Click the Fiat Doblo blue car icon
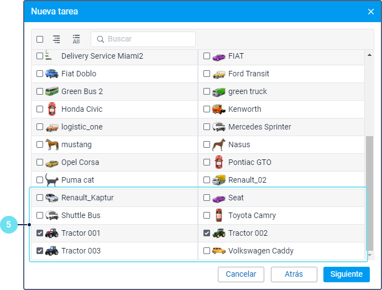382x290 pixels. click(x=52, y=74)
